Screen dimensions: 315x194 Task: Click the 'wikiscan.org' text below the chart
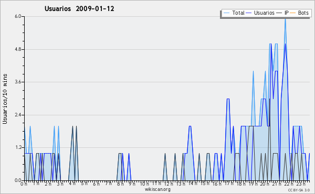pos(157,189)
